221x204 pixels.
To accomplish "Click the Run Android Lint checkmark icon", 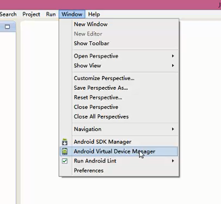I will pos(65,161).
